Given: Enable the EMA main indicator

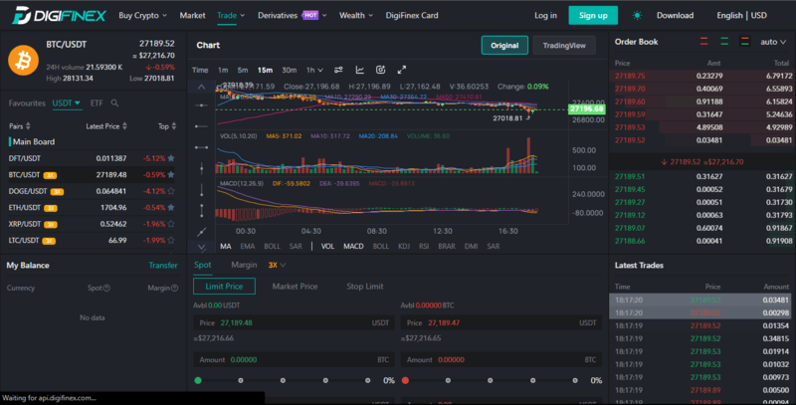Looking at the screenshot, I should (x=247, y=246).
